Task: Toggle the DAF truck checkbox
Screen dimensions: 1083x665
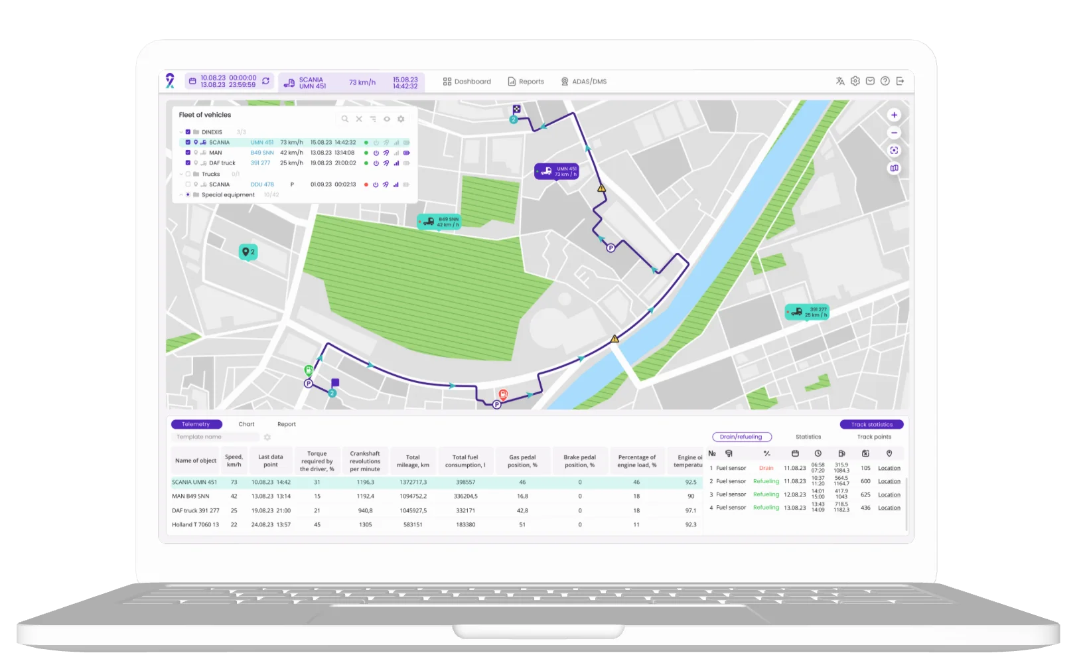Action: click(x=188, y=163)
